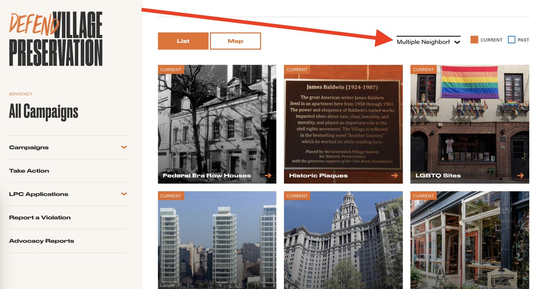Expand the LPC Applications sidebar chevron
535x289 pixels.
click(x=124, y=194)
